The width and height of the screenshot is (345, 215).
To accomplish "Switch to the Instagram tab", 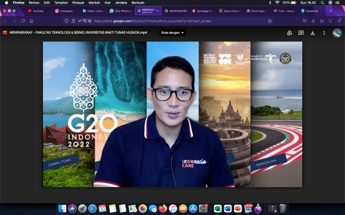I will (x=64, y=11).
